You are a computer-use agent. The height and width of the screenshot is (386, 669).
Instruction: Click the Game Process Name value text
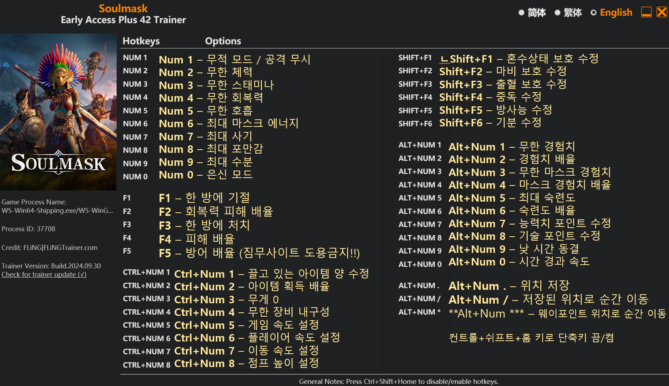tap(57, 211)
